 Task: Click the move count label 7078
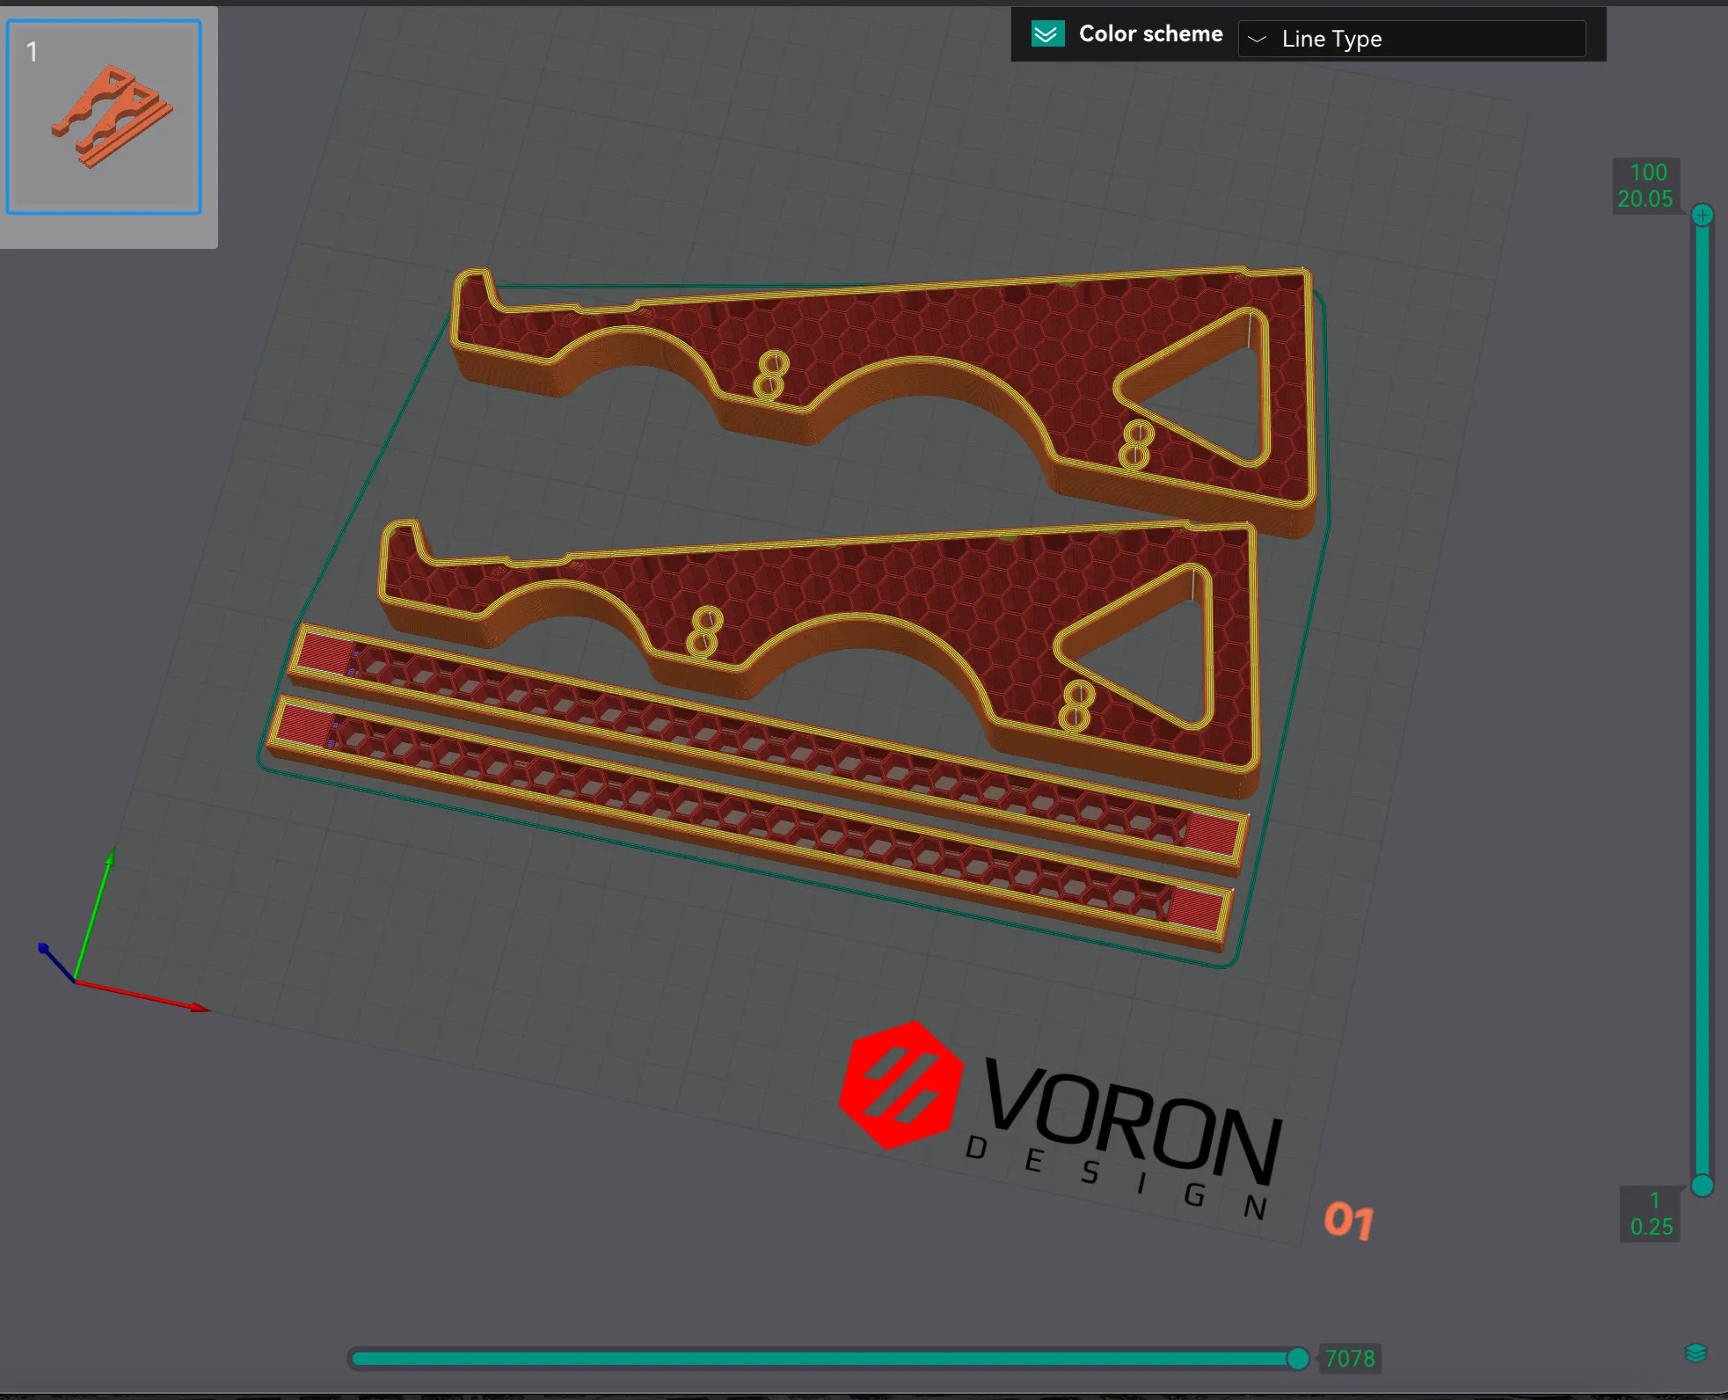(x=1349, y=1359)
